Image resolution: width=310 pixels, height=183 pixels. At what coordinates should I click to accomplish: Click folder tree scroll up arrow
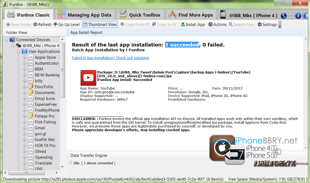[x=63, y=40]
